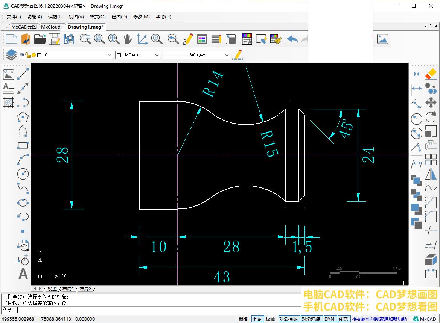The height and width of the screenshot is (323, 440).
Task: Choose the Circle drawing tool
Action: 23,174
